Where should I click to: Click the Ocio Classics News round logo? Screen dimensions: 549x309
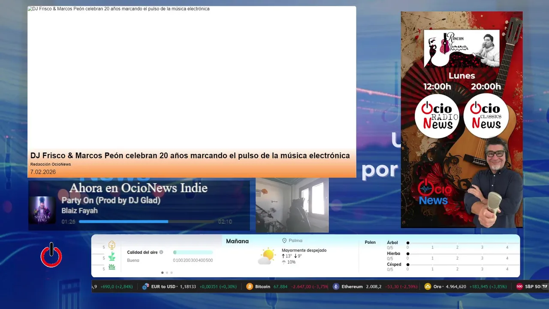[x=486, y=116]
